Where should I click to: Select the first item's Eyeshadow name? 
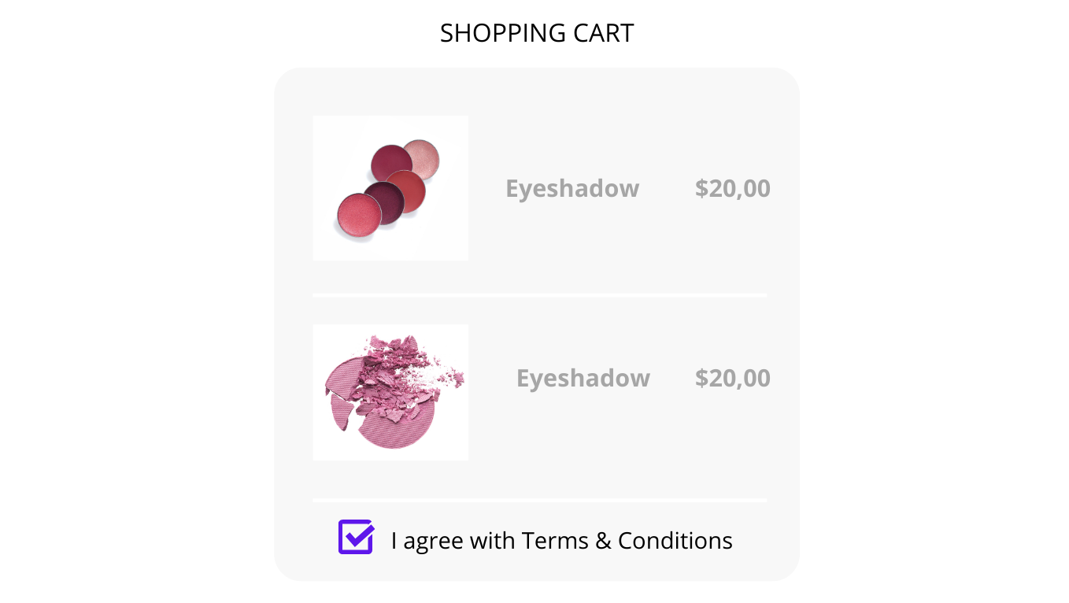tap(572, 189)
